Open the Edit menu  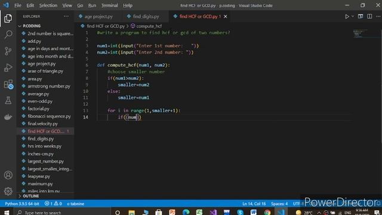30,5
